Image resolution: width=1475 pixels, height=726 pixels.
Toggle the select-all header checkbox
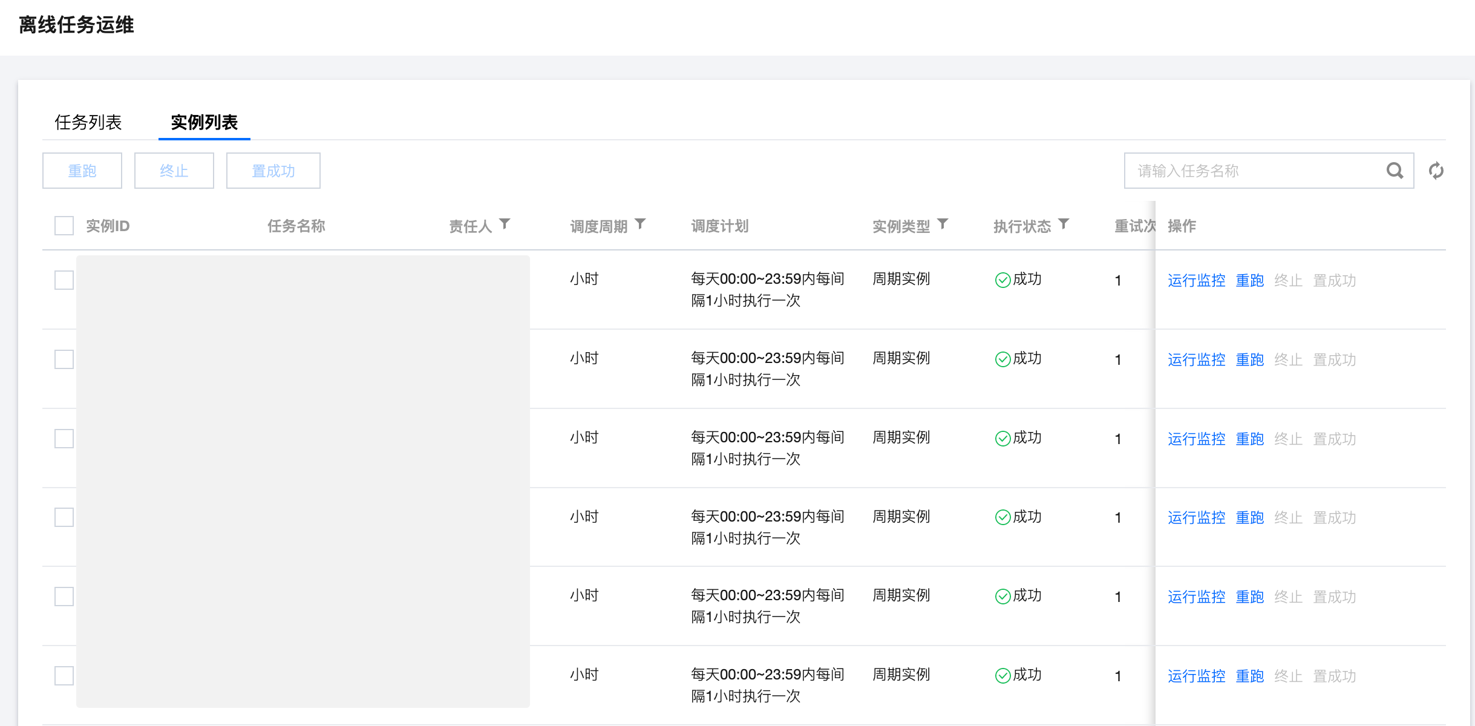[64, 226]
